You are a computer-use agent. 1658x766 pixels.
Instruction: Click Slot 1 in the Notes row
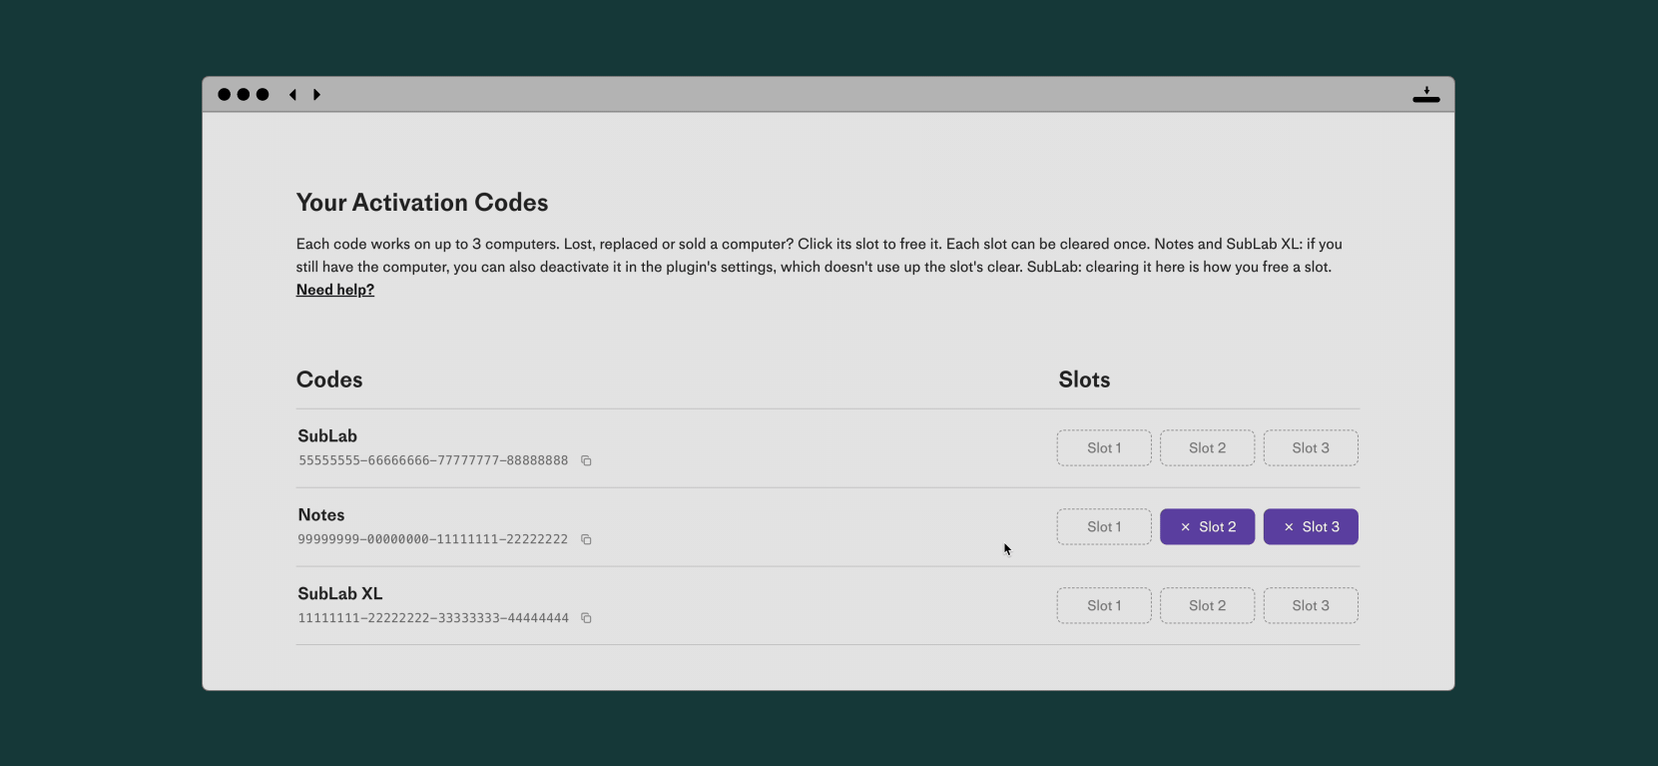tap(1104, 527)
